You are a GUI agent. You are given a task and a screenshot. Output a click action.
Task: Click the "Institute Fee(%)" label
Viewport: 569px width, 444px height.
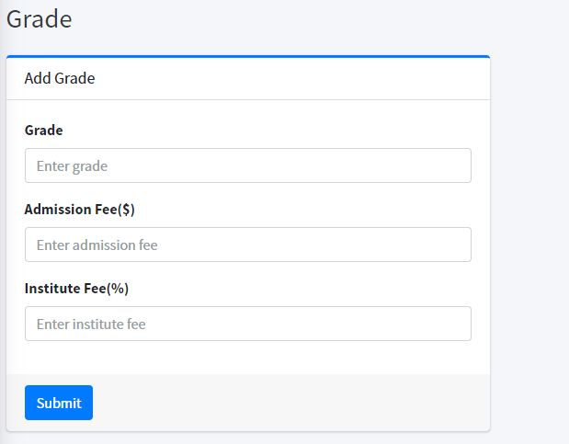[x=76, y=289]
